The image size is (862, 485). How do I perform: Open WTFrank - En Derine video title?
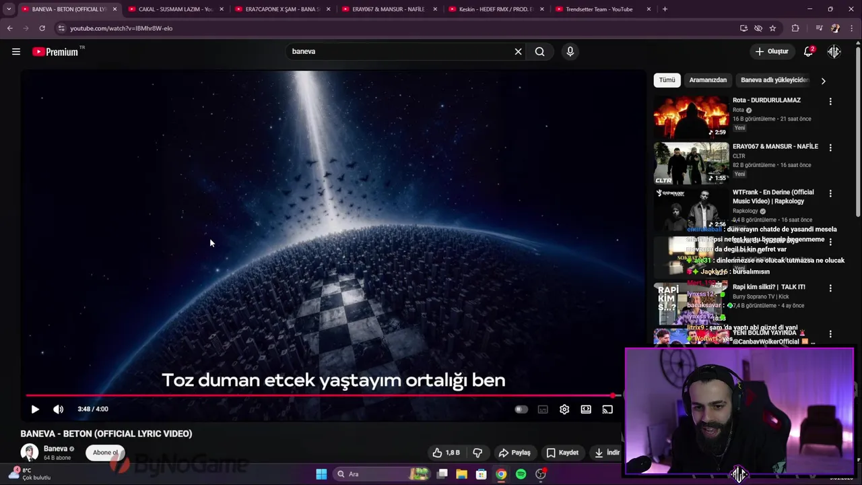click(773, 196)
